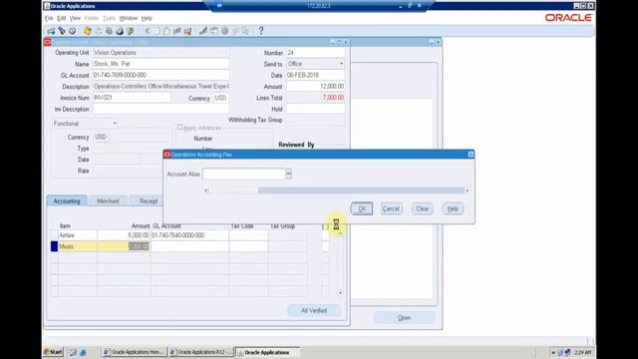638x359 pixels.
Task: Open the Help menu in the menu bar
Action: pyautogui.click(x=147, y=18)
